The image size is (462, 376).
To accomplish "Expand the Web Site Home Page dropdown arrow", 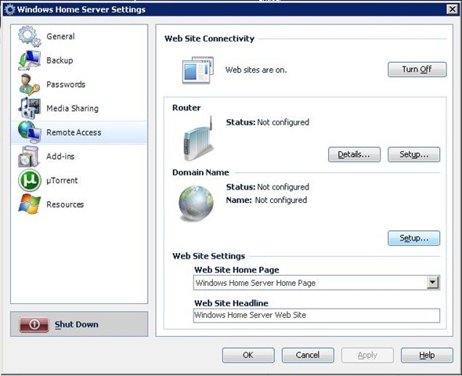I will 432,283.
